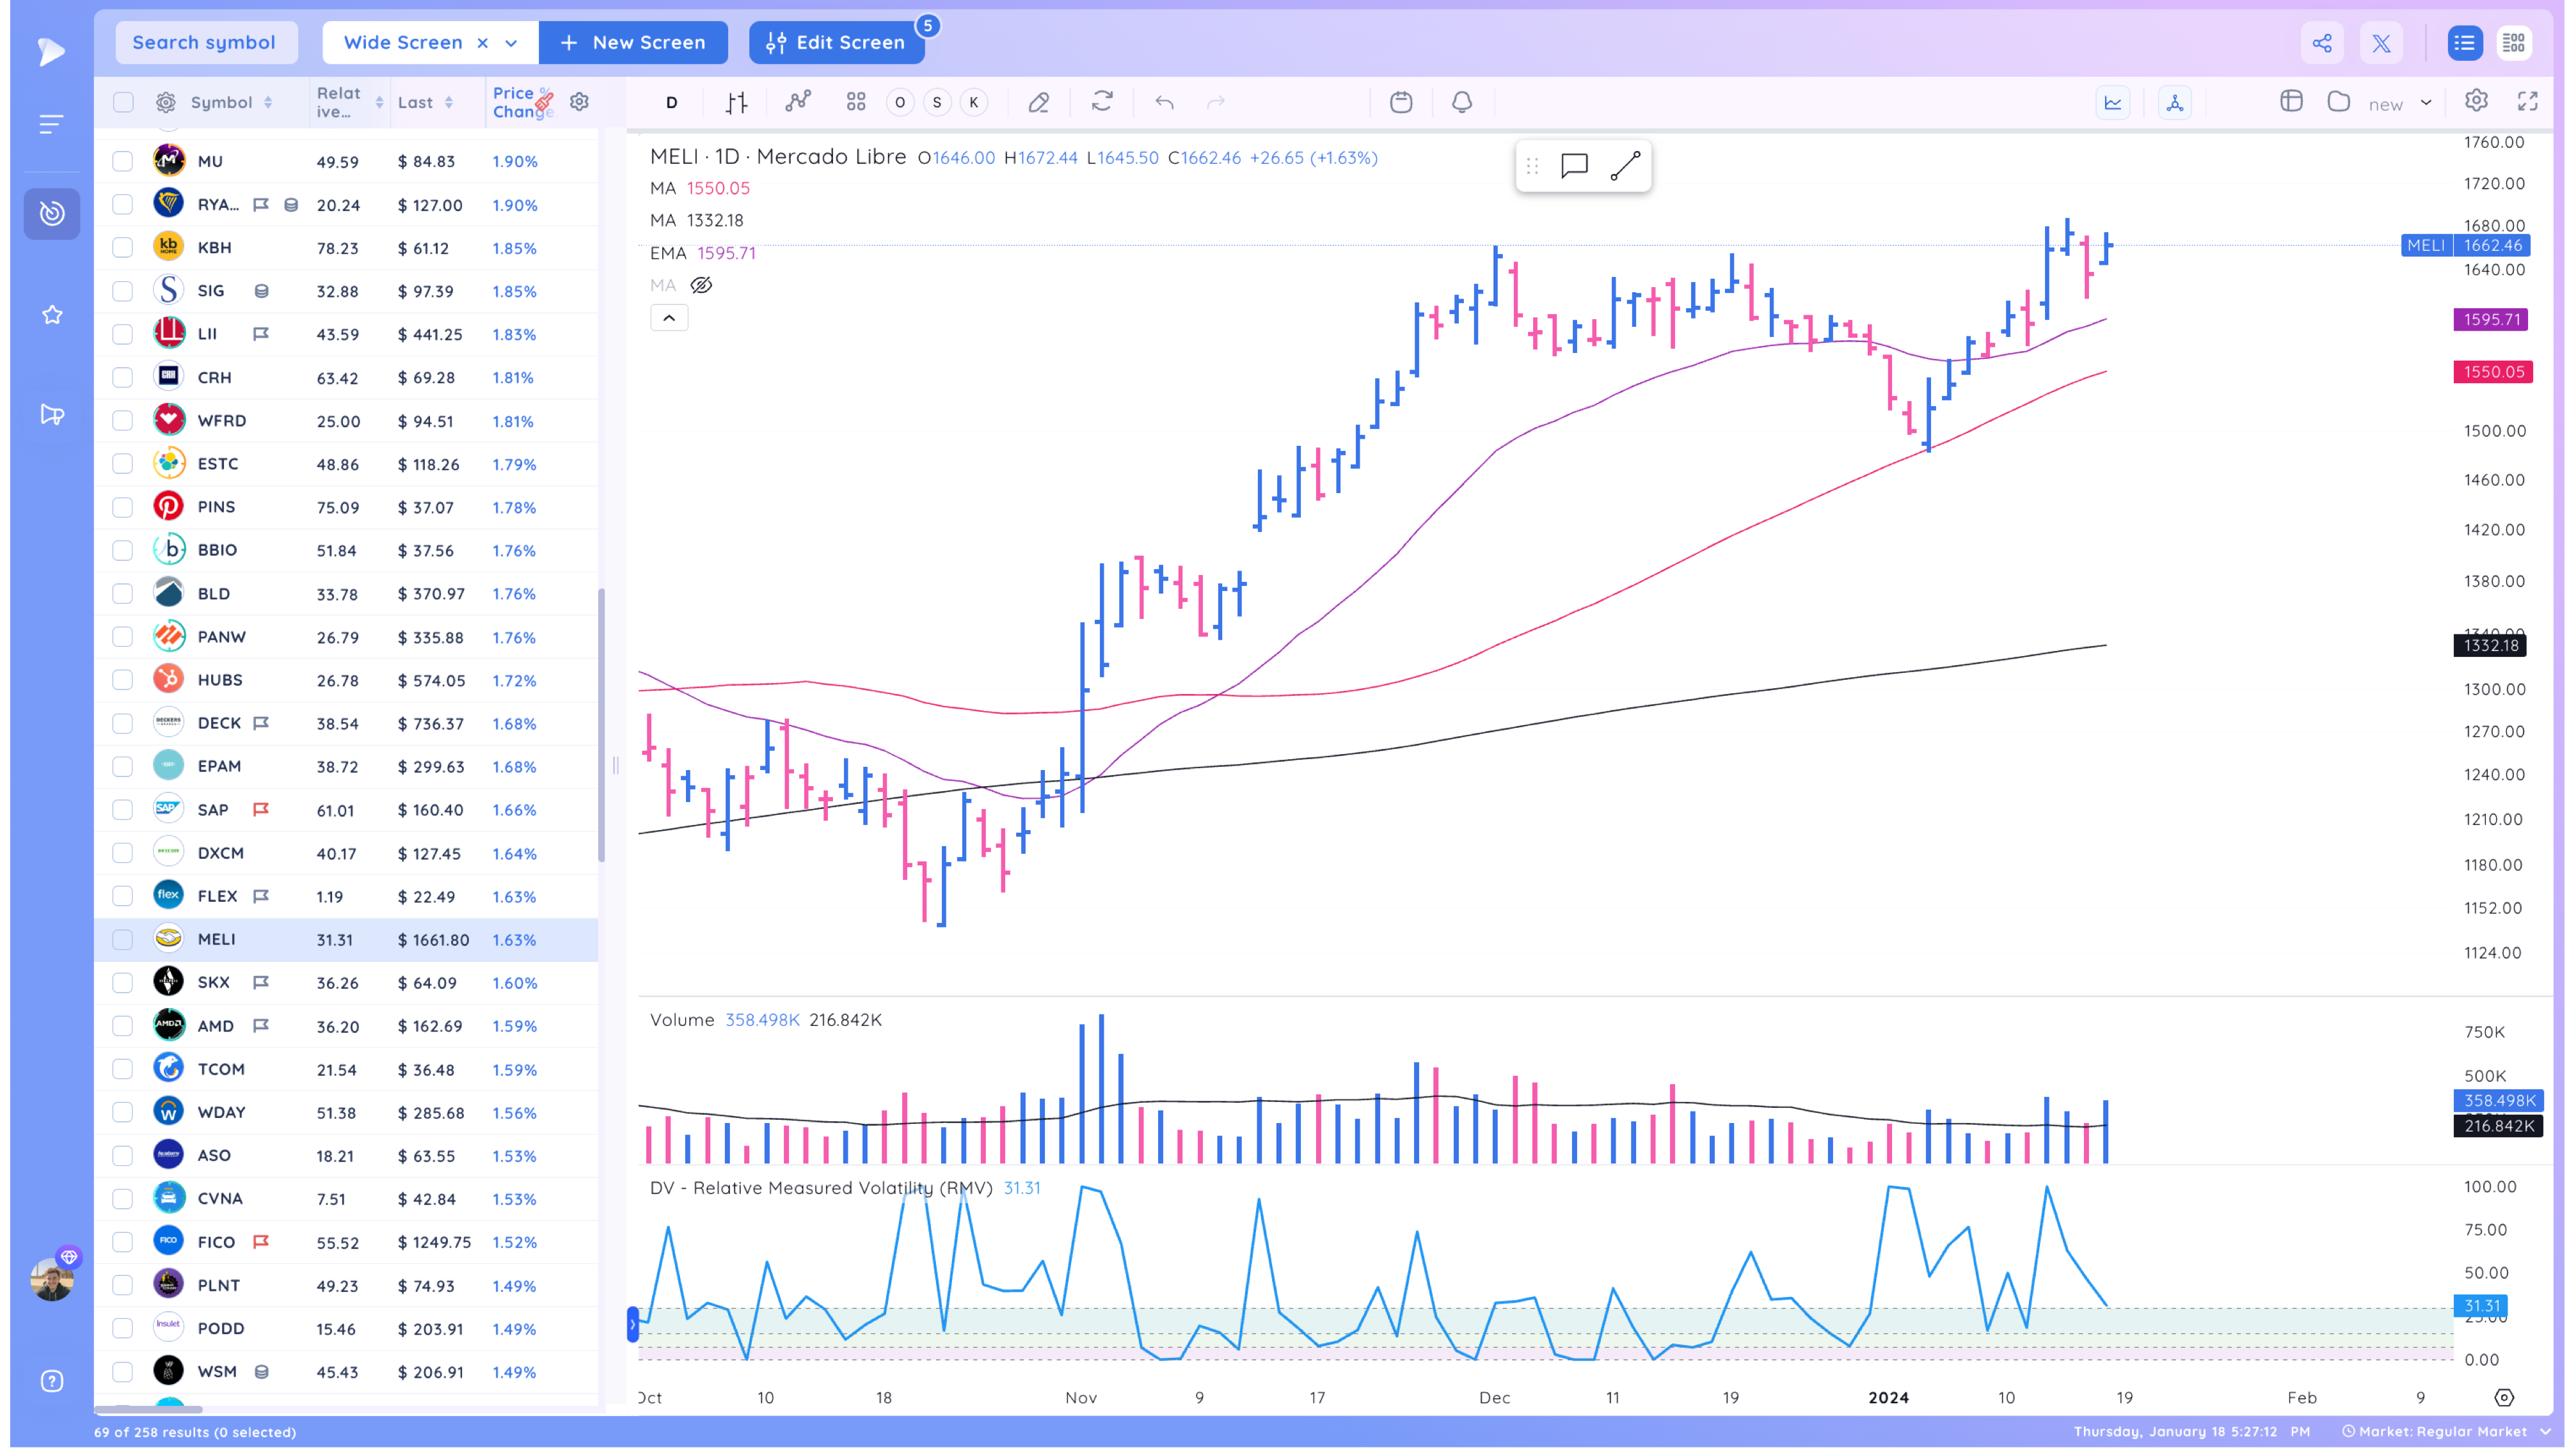Open table settings gear beside Symbol header
2576x1448 pixels.
166,102
